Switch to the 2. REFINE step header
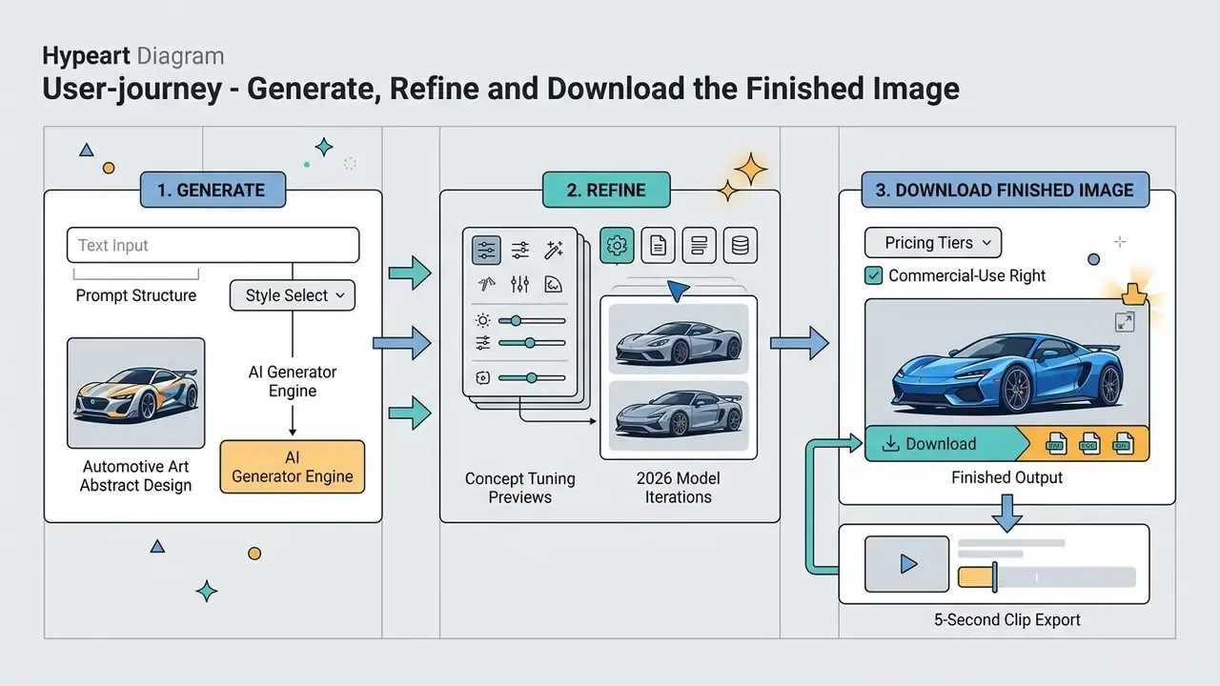 pos(606,190)
